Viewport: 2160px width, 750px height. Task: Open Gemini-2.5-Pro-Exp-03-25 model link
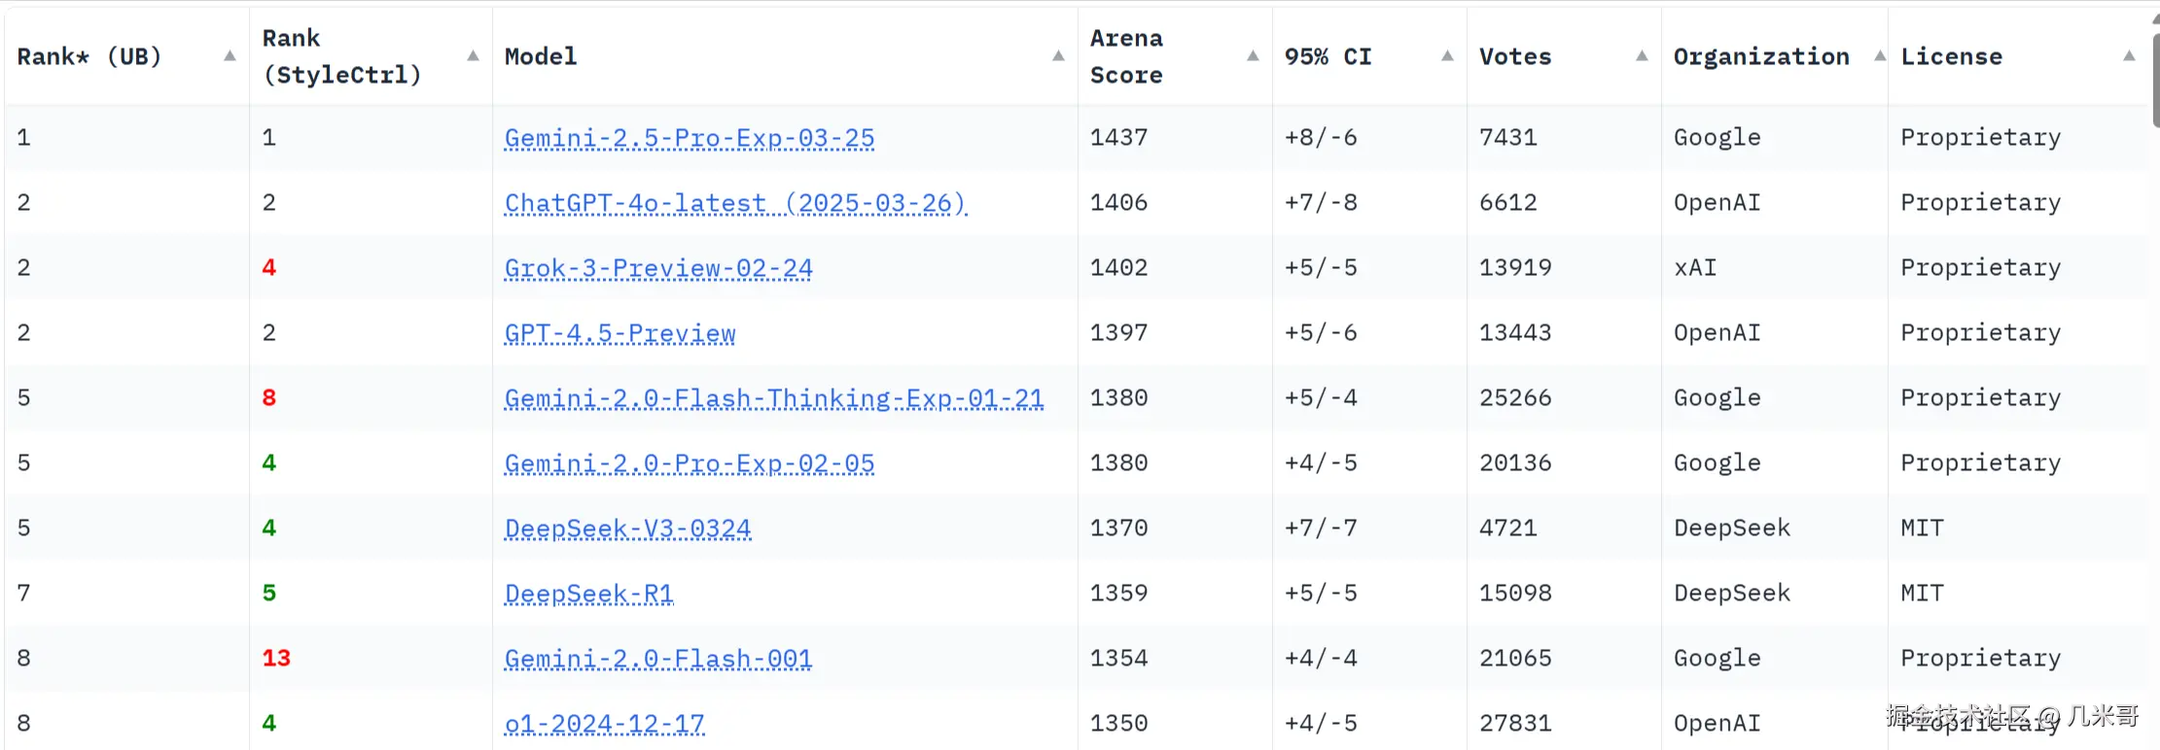(x=689, y=138)
